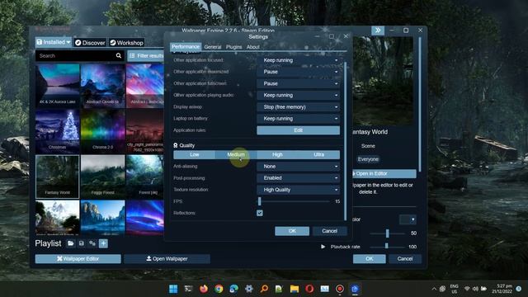Open the orange magnifier search app in taskbar
Screen dimensions: 528x297
(x=264, y=289)
